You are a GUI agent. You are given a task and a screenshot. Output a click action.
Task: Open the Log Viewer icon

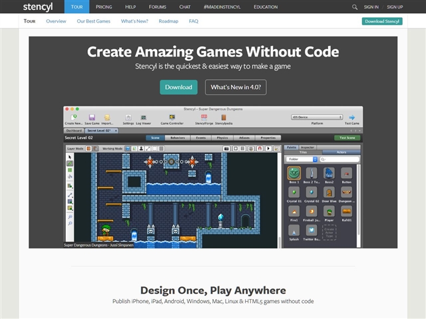(144, 118)
